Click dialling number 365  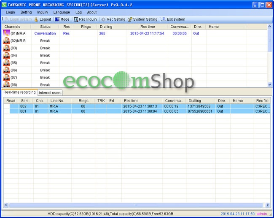(x=102, y=33)
